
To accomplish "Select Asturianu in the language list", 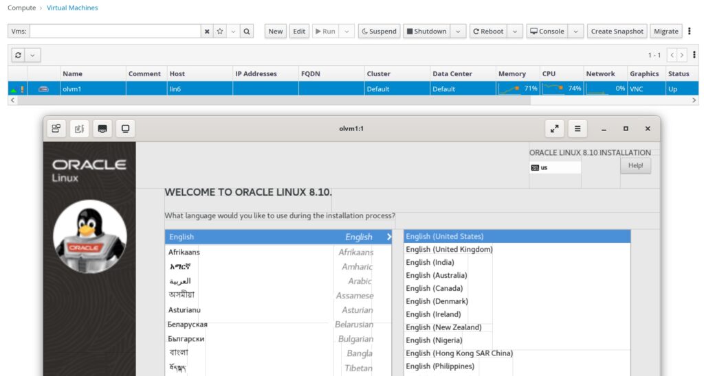I will click(278, 309).
